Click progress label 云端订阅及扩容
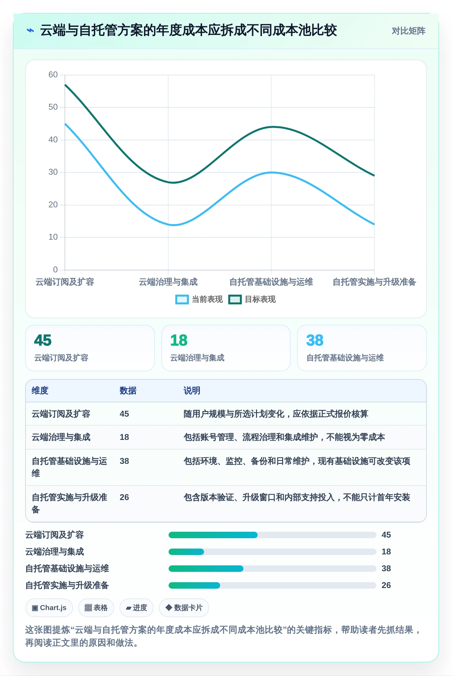452x676 pixels. (x=55, y=535)
